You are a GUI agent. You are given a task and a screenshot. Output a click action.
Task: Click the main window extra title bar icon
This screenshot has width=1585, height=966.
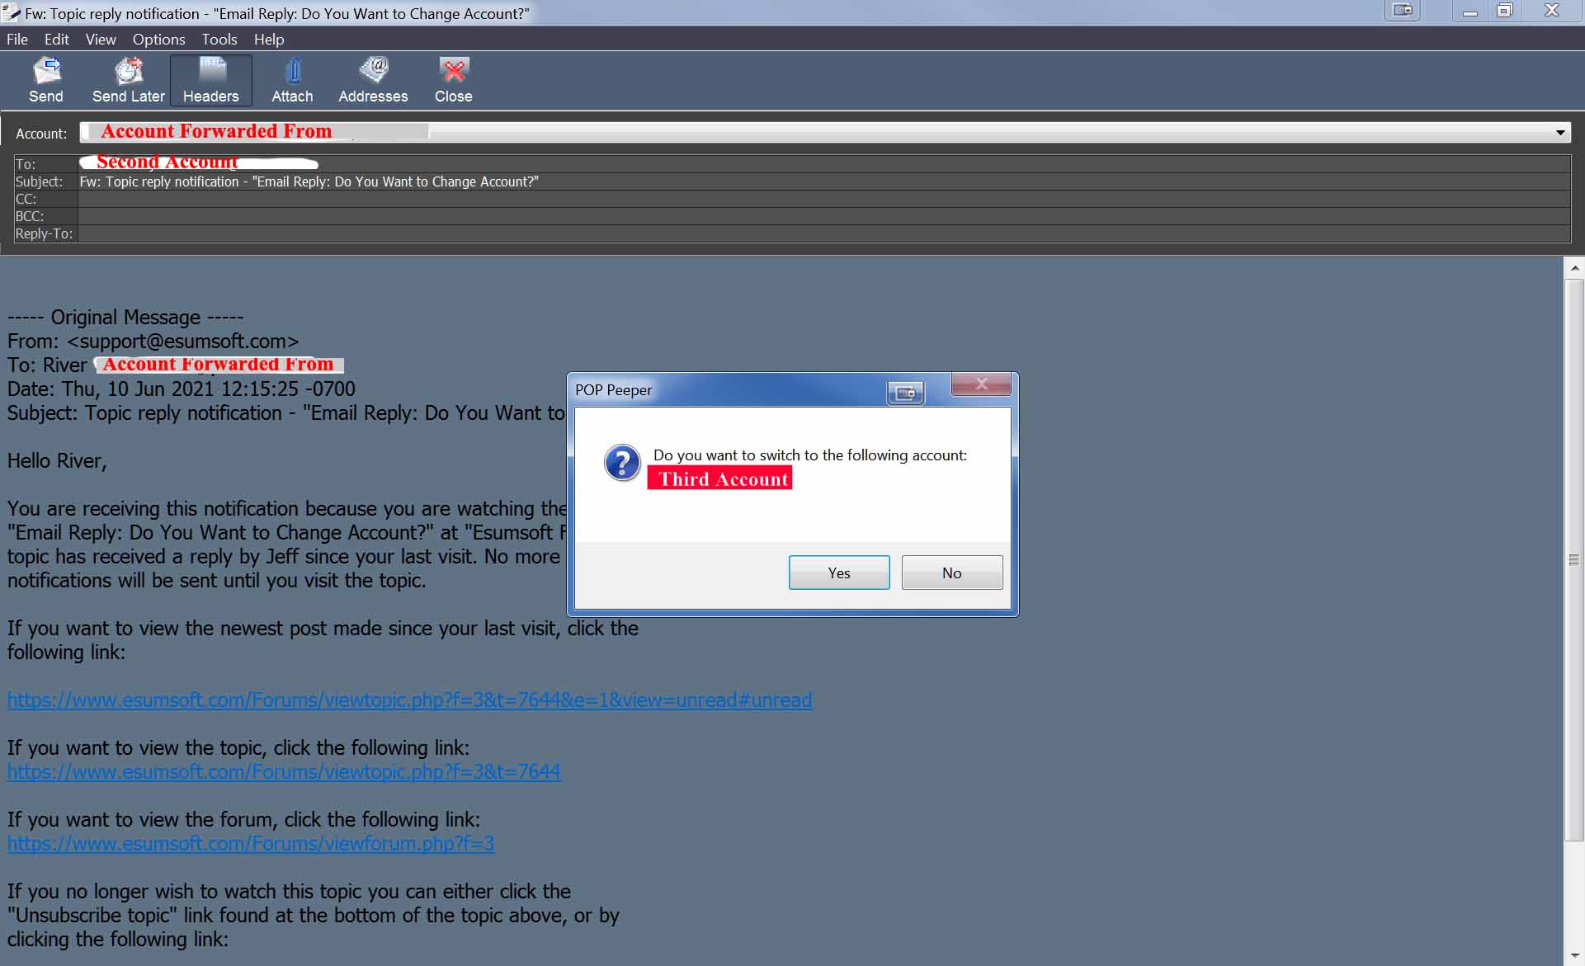point(1403,11)
